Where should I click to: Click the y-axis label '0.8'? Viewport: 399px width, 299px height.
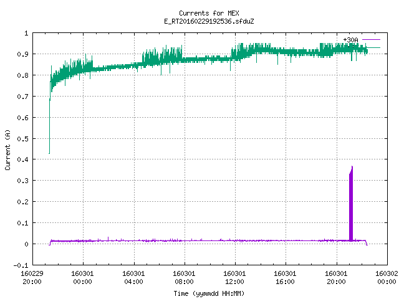tap(22, 75)
